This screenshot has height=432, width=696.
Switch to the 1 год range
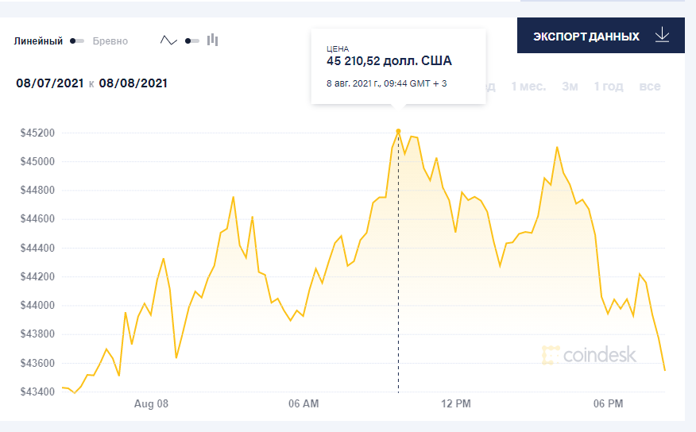[609, 86]
